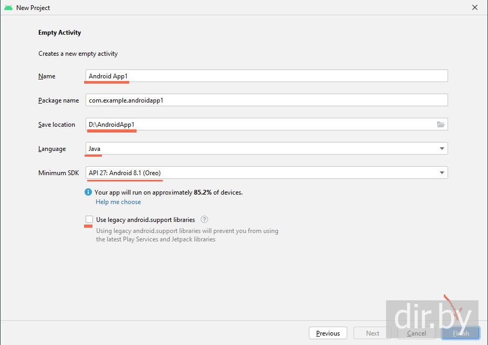
Task: Enable Use legacy android.support libraries checkbox
Action: (89, 219)
